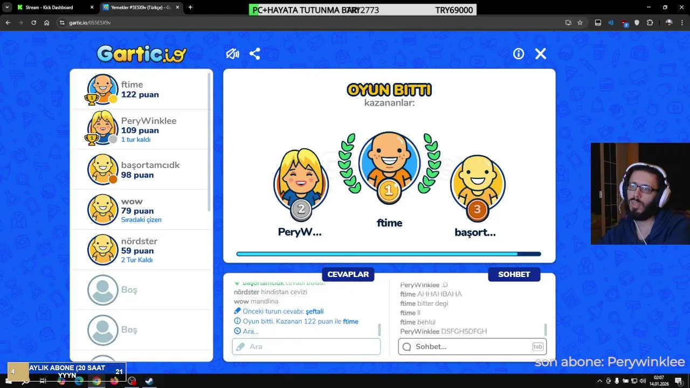
Task: Click the Gartic.io logo
Action: 141,53
